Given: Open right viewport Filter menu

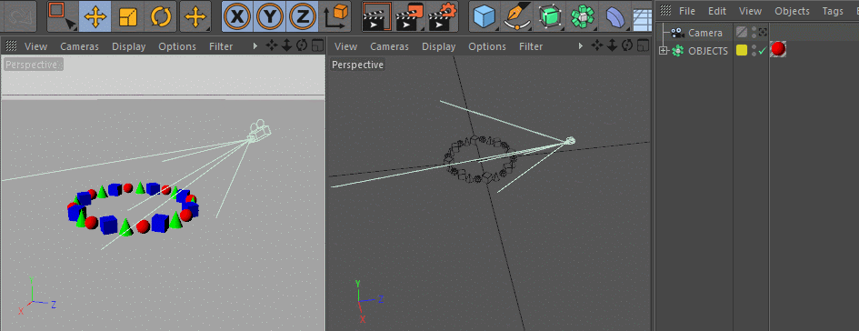Looking at the screenshot, I should [x=531, y=46].
